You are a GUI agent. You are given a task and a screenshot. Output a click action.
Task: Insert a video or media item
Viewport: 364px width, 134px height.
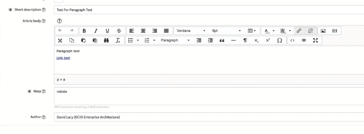(x=334, y=31)
